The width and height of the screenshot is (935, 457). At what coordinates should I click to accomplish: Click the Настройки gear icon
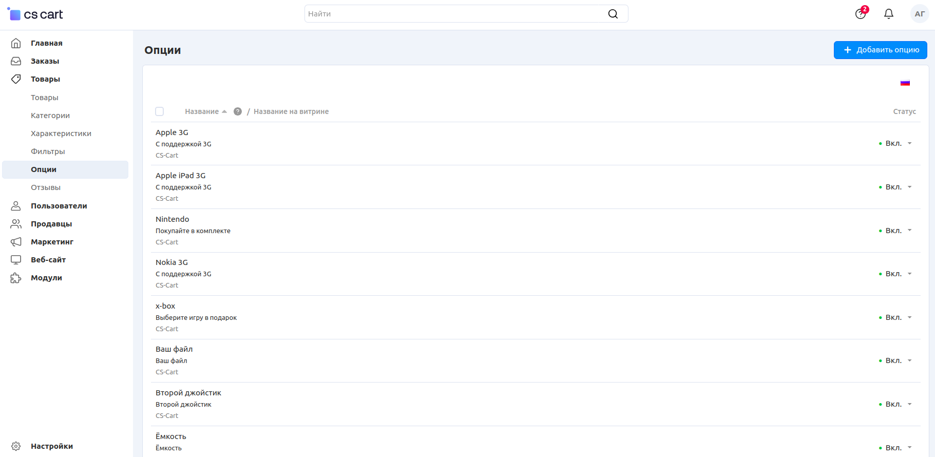point(16,446)
